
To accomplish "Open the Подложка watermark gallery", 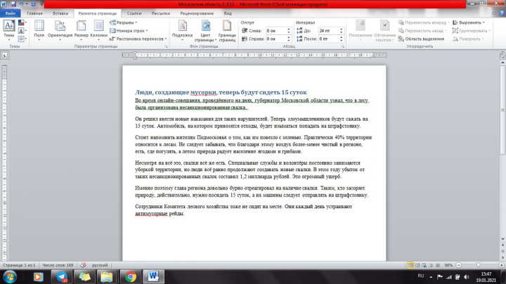I will (x=182, y=31).
